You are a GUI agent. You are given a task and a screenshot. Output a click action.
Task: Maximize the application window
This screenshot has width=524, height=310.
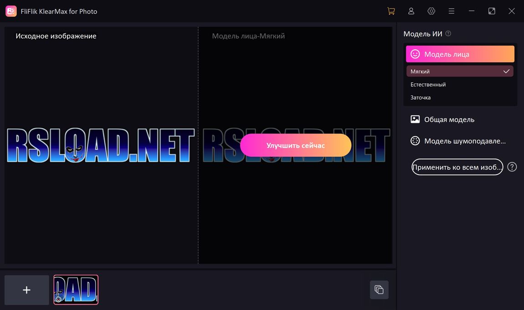pyautogui.click(x=492, y=11)
